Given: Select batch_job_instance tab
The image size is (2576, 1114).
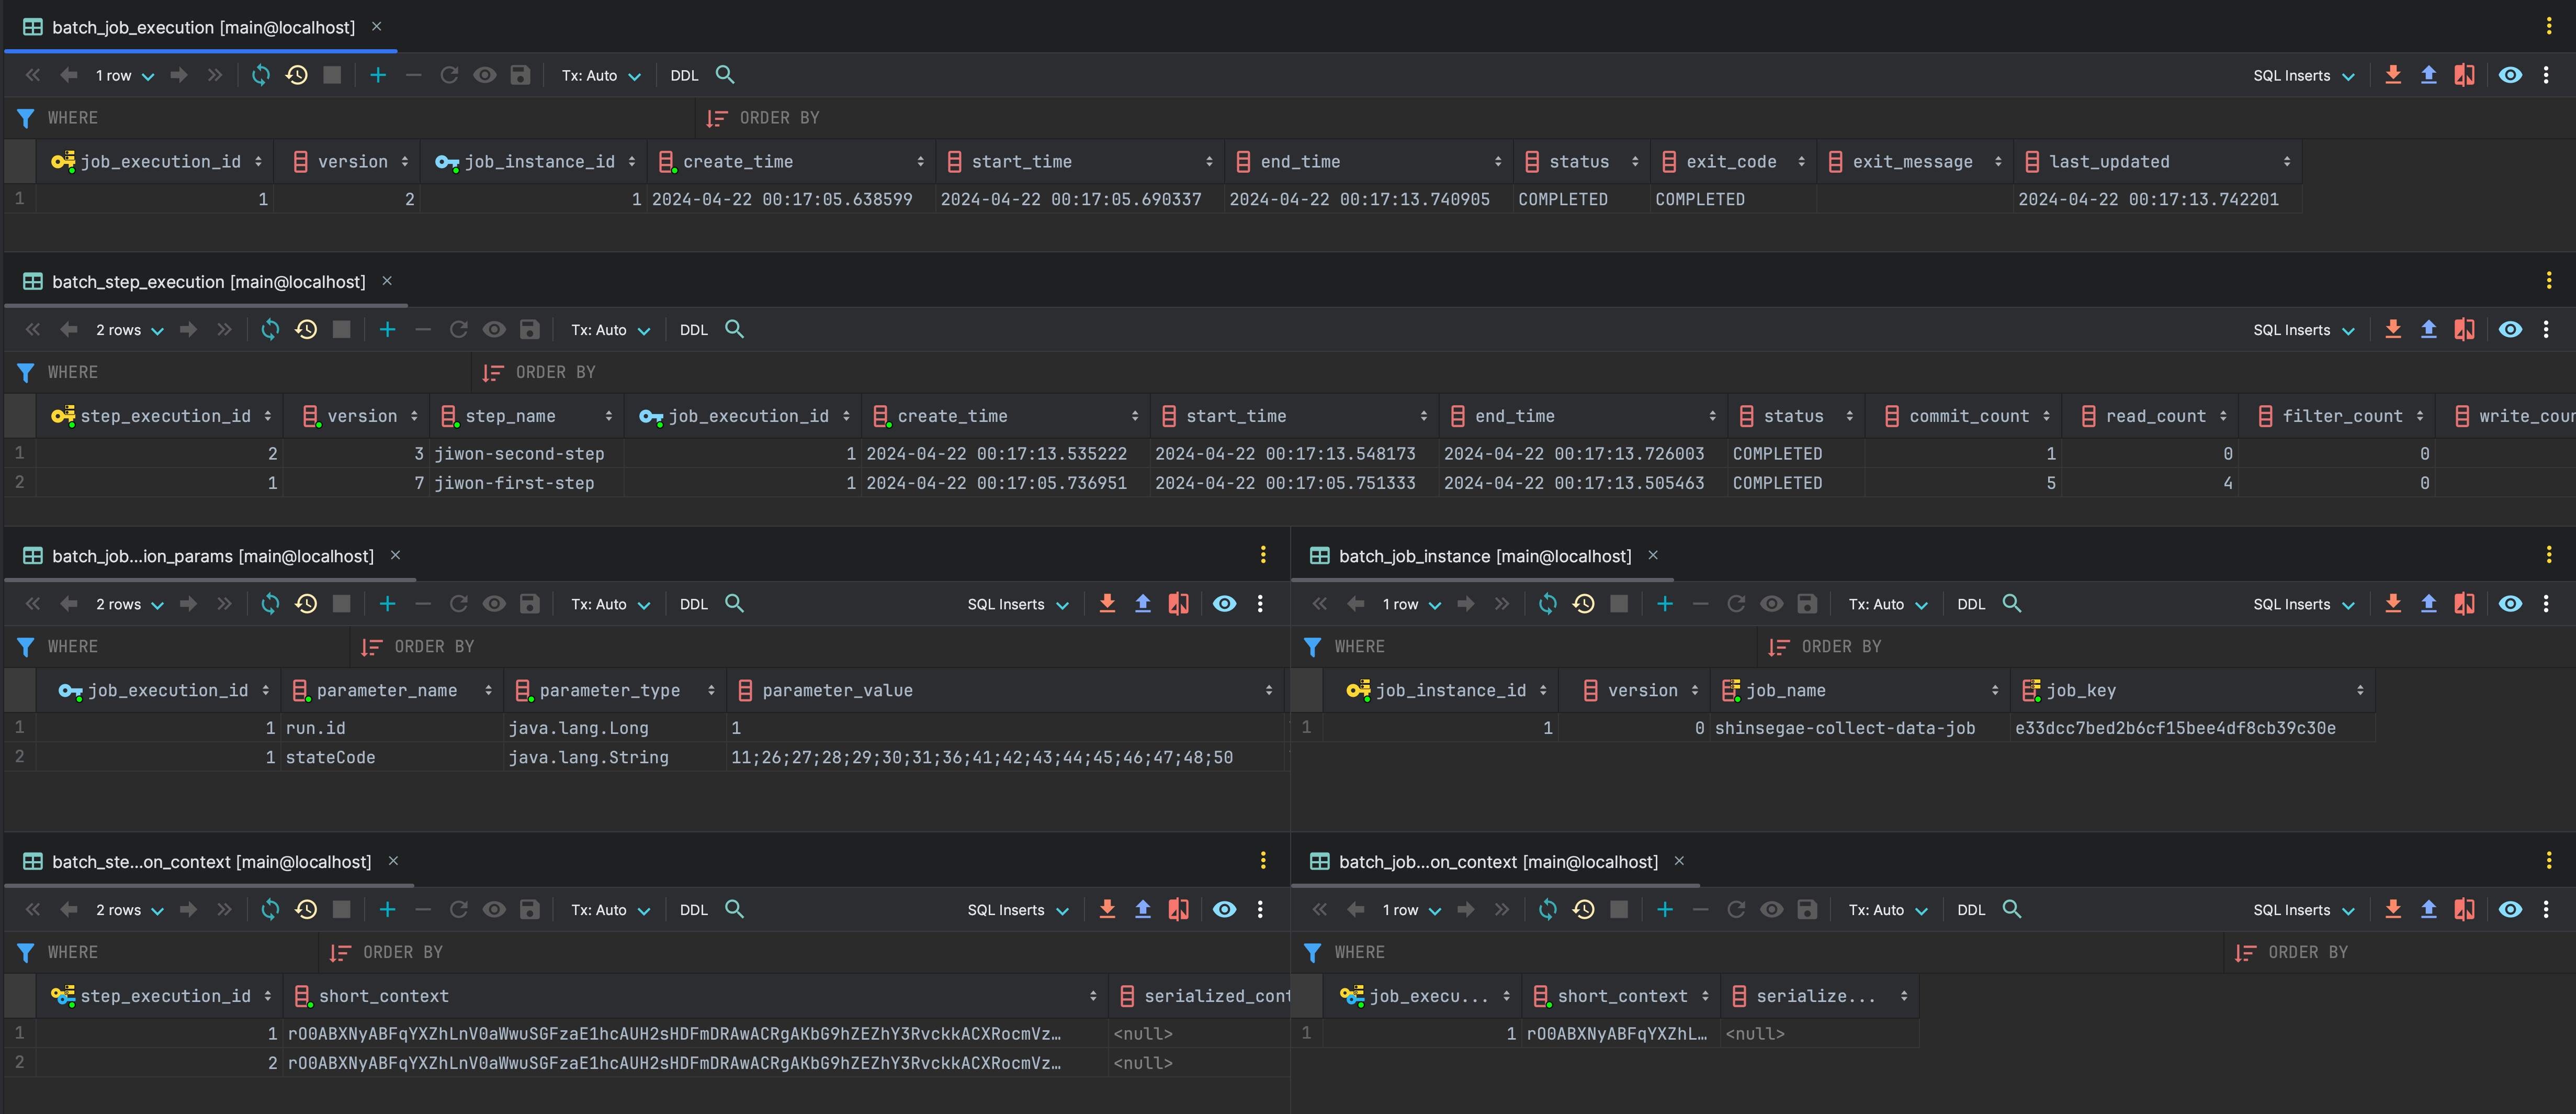Looking at the screenshot, I should pos(1484,555).
